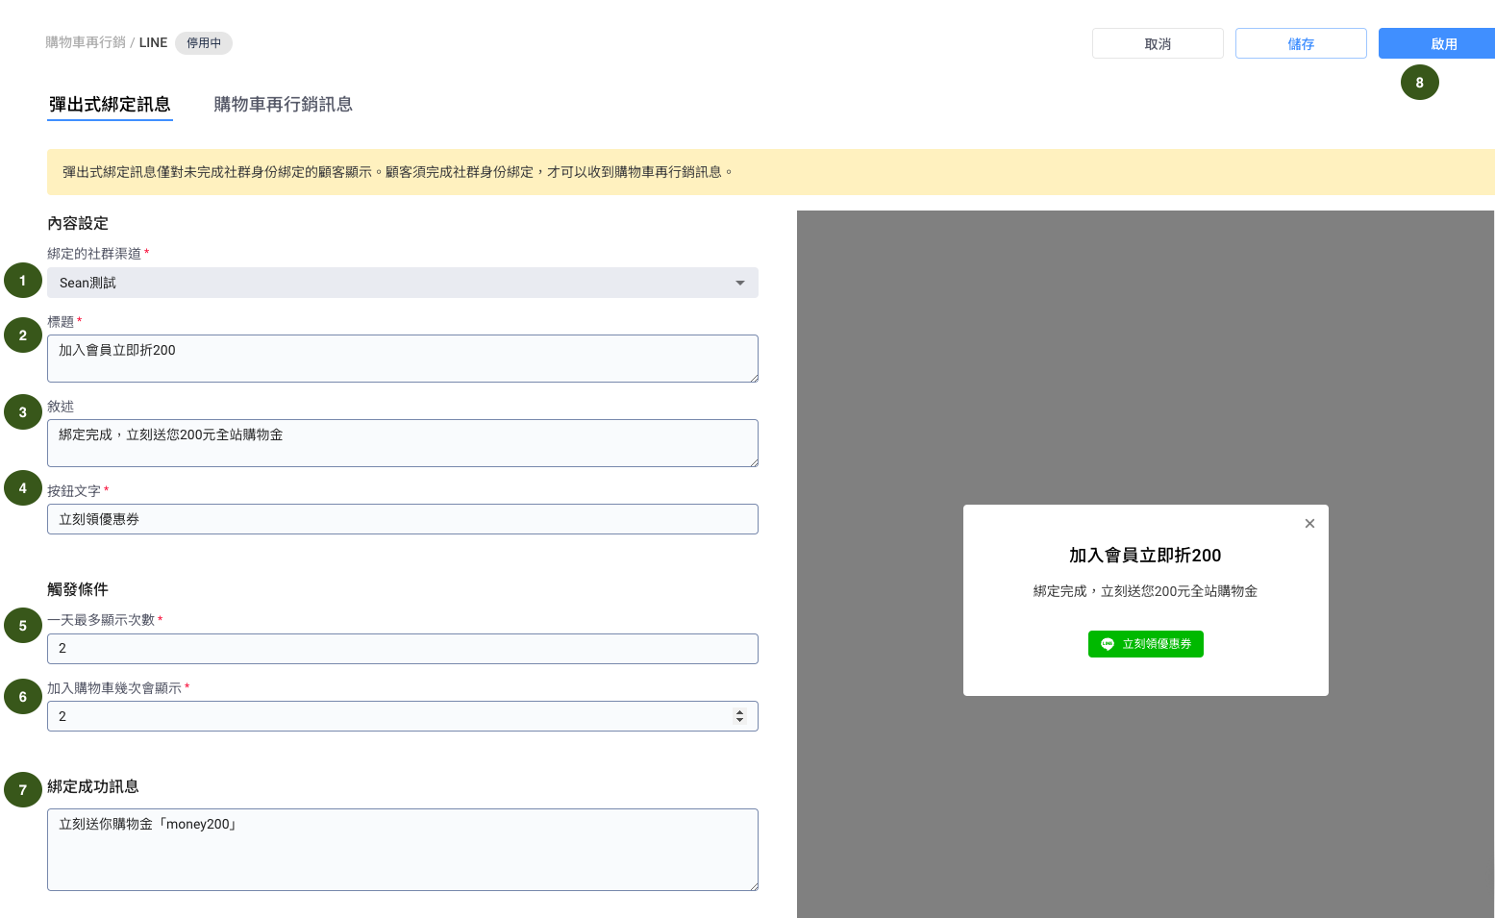Click the blue 啟用 button
This screenshot has height=918, width=1495.
[x=1442, y=44]
